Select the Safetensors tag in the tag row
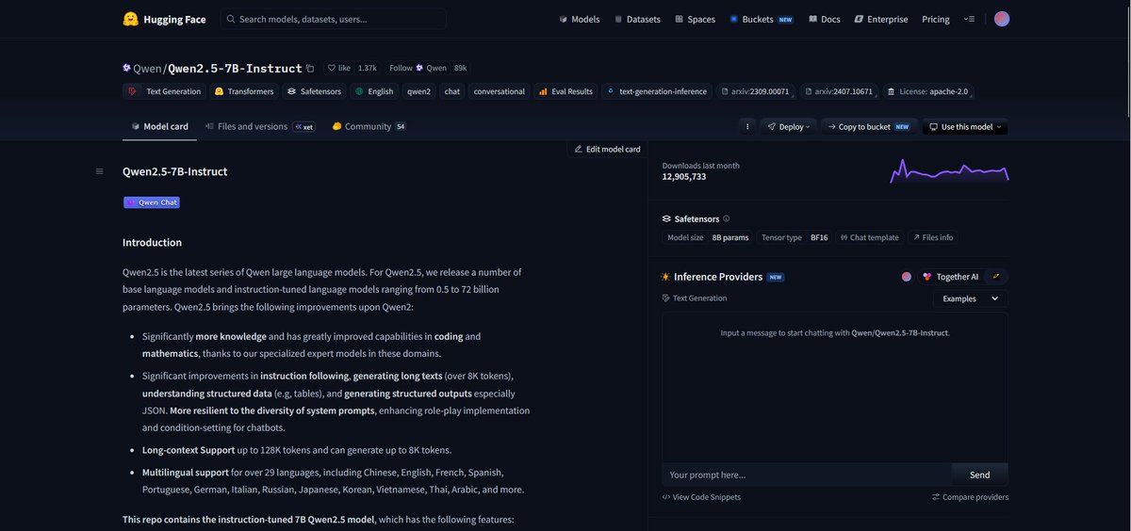 [314, 91]
